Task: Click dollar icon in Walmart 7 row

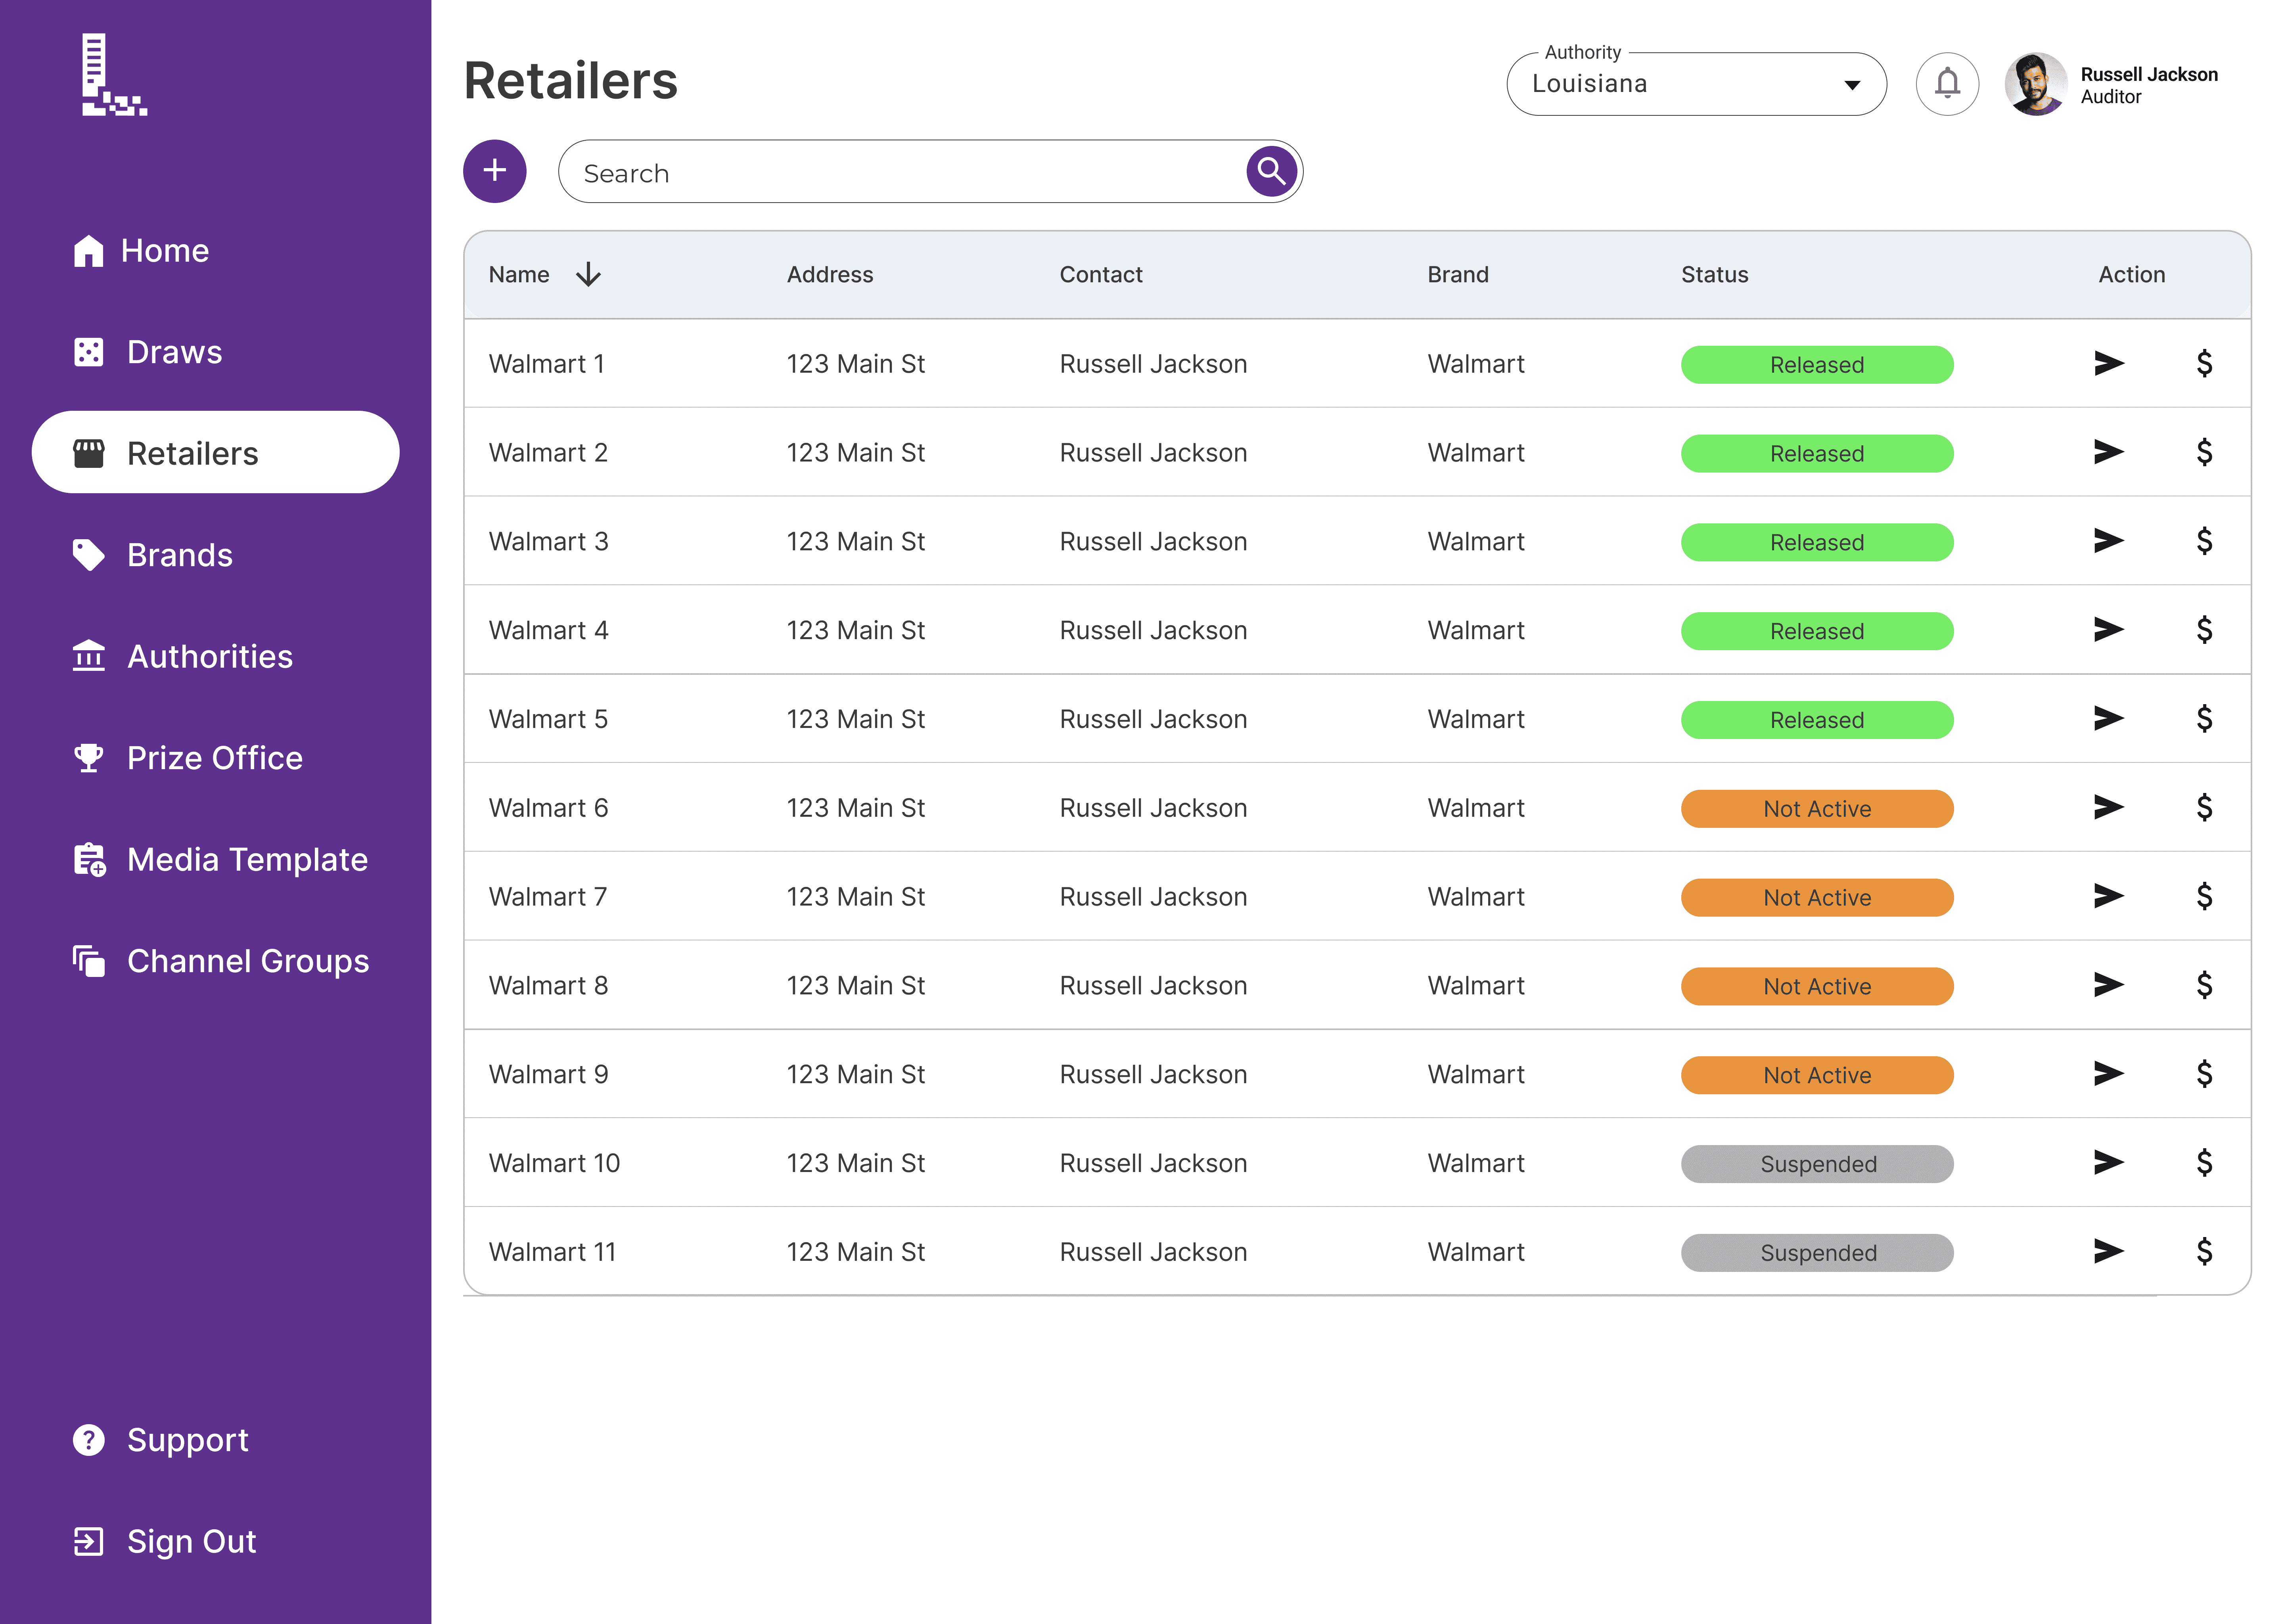Action: [2203, 896]
